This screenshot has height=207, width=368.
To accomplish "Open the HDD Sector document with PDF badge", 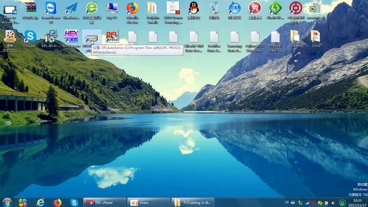I will click(x=173, y=13).
